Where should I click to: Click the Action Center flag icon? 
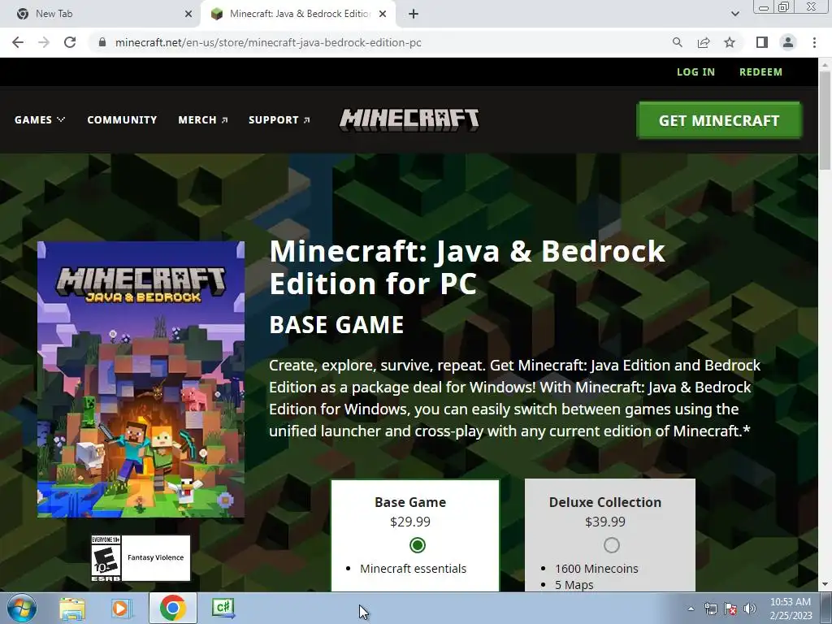tap(730, 609)
